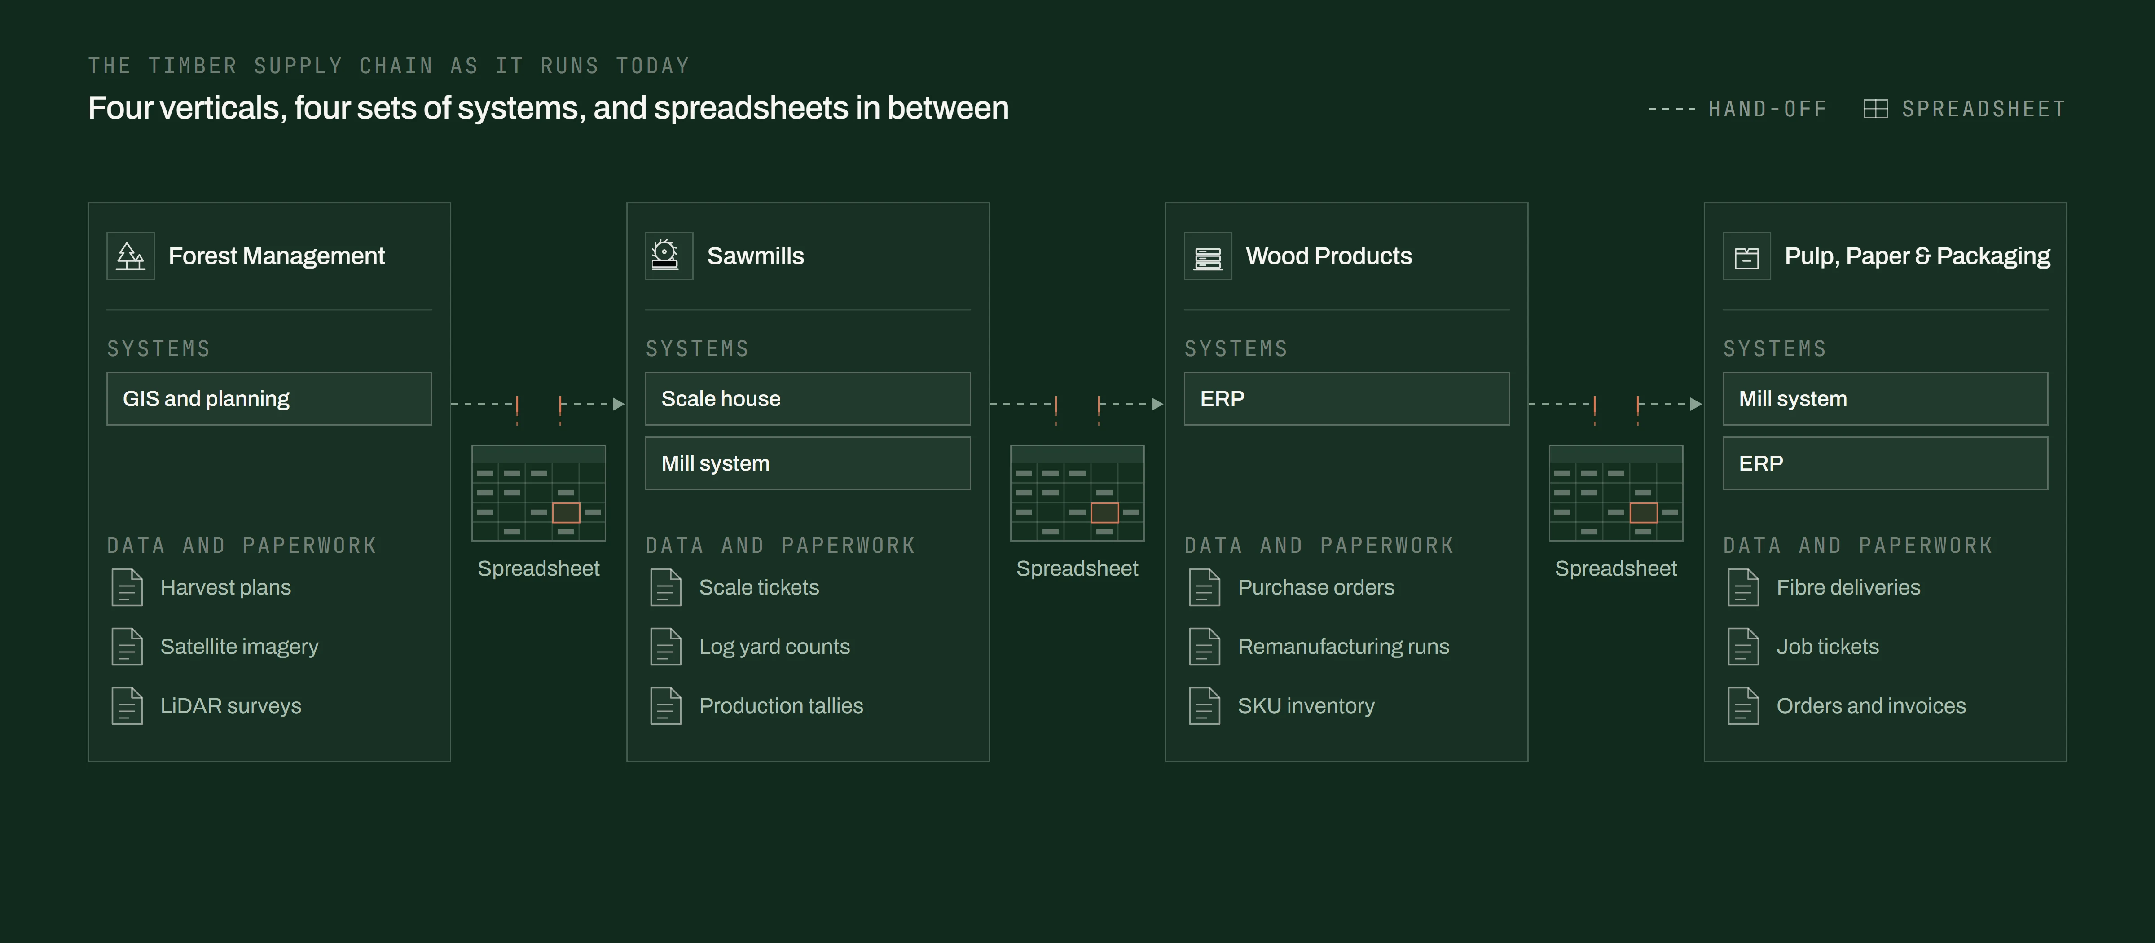Click the Wood Products stacked boards icon
This screenshot has height=943, width=2155.
1208,256
